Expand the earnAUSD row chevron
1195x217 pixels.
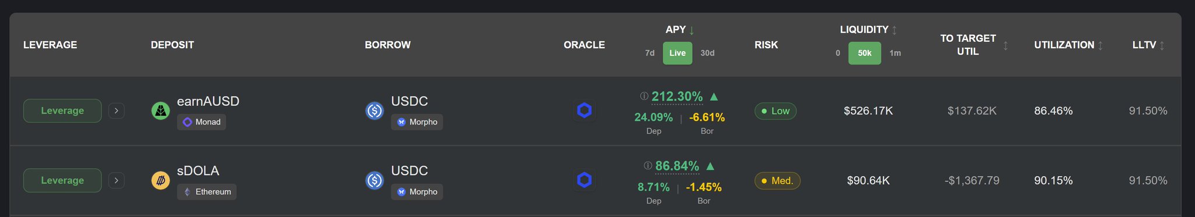(117, 111)
